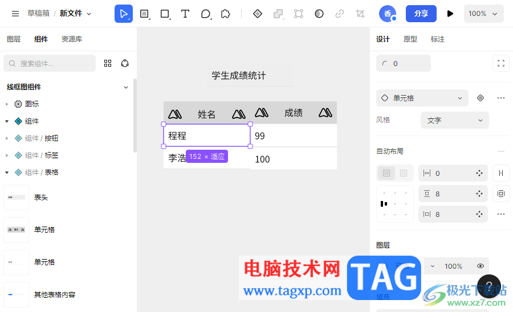Switch to the prototype tab
Screen dimensions: 513x312
(x=410, y=39)
